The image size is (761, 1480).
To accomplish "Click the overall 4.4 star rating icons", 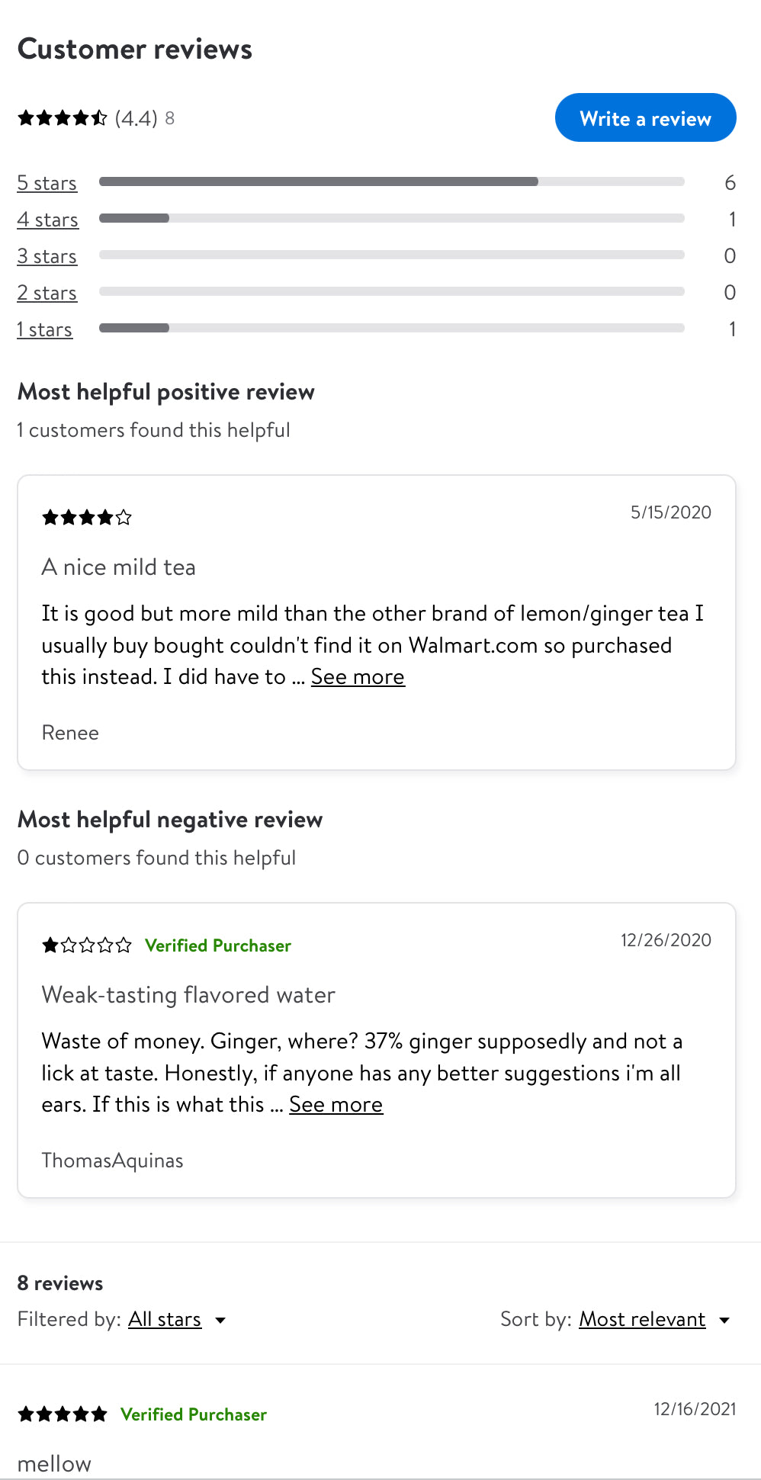I will [63, 118].
